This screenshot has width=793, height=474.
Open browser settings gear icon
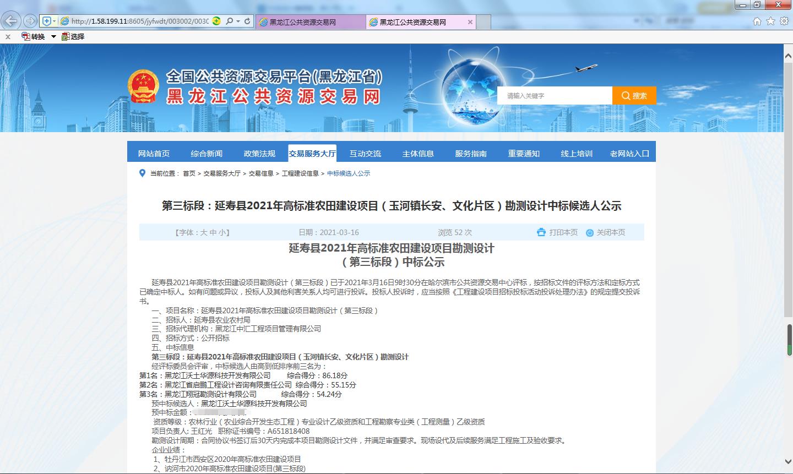783,21
